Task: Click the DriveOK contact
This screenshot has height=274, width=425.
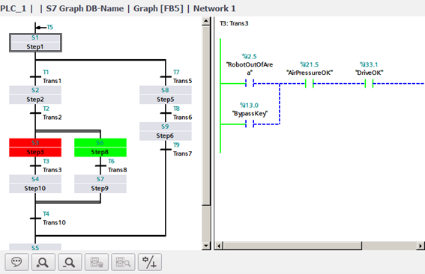Action: 369,83
